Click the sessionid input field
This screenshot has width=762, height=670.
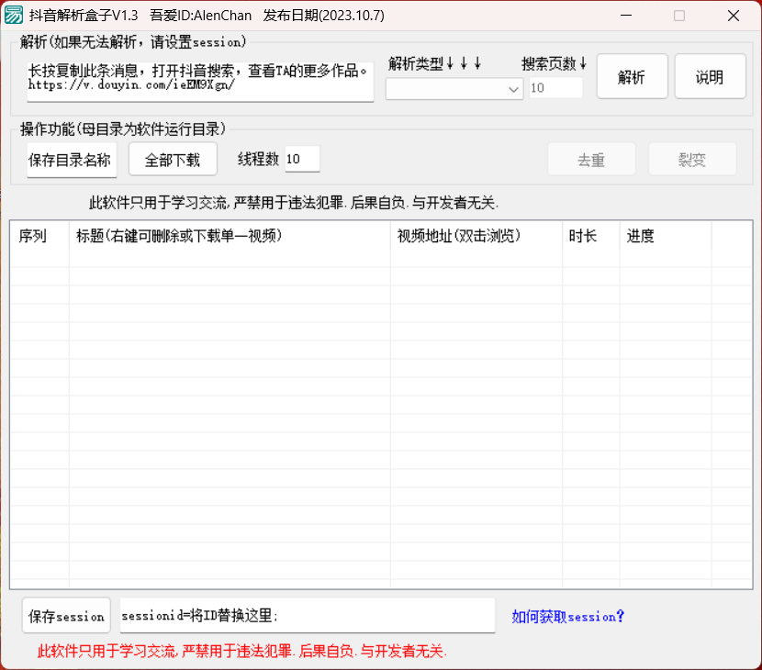(x=308, y=616)
